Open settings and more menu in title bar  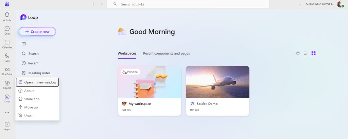coord(299,4)
